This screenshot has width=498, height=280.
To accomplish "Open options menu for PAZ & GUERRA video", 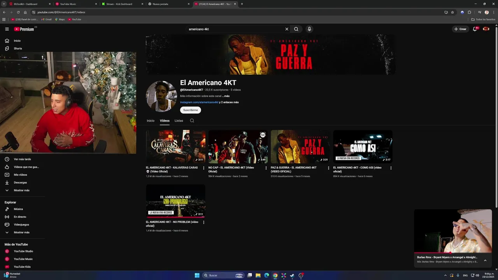I will (x=328, y=168).
